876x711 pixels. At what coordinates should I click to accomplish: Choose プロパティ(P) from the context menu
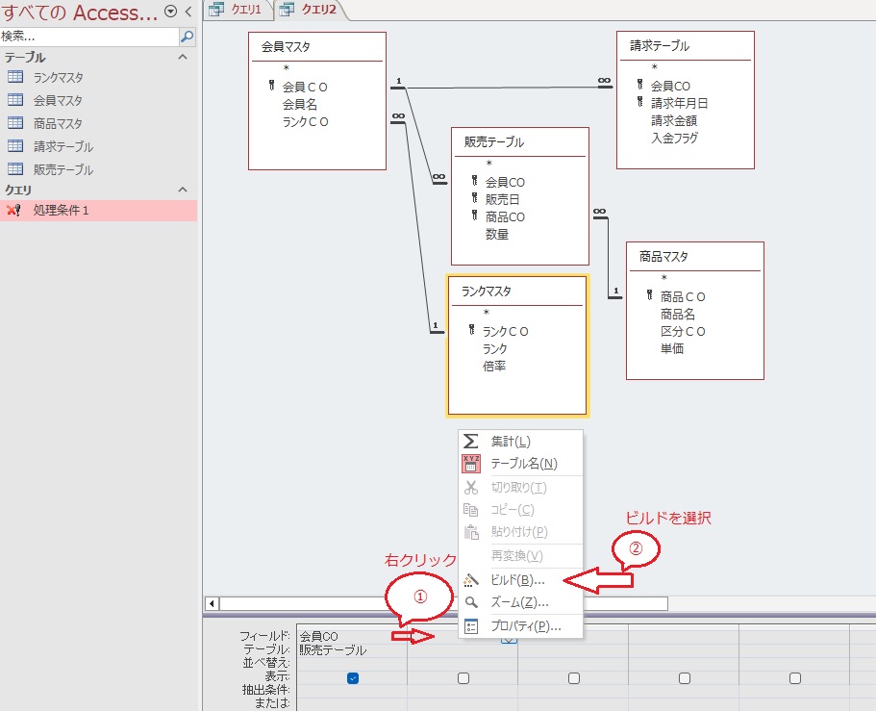(x=525, y=625)
